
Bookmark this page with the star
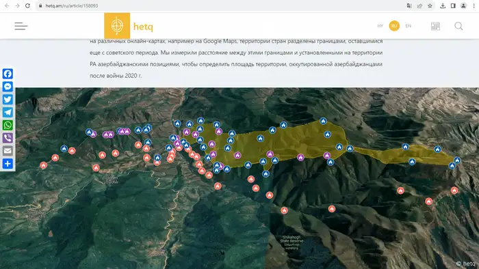(430, 5)
